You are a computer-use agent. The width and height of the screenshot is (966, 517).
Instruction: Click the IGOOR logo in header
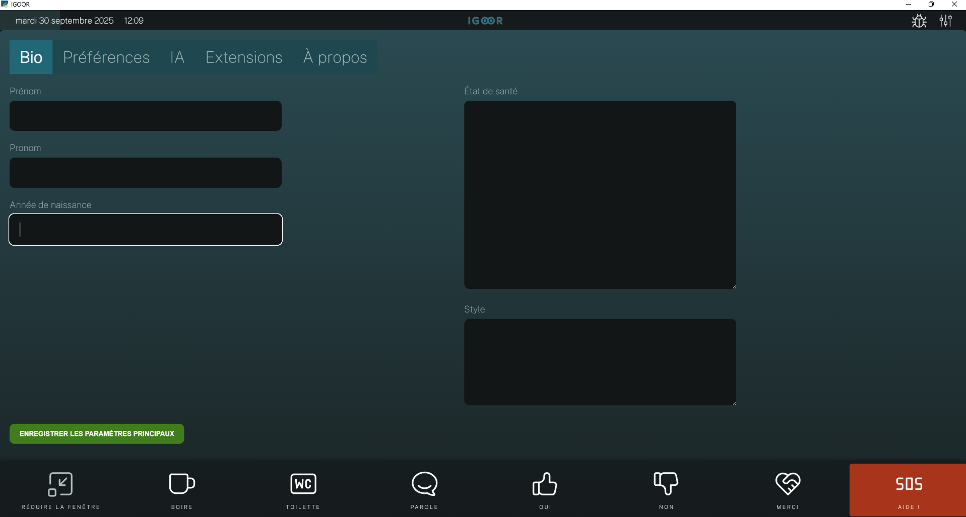(x=485, y=21)
